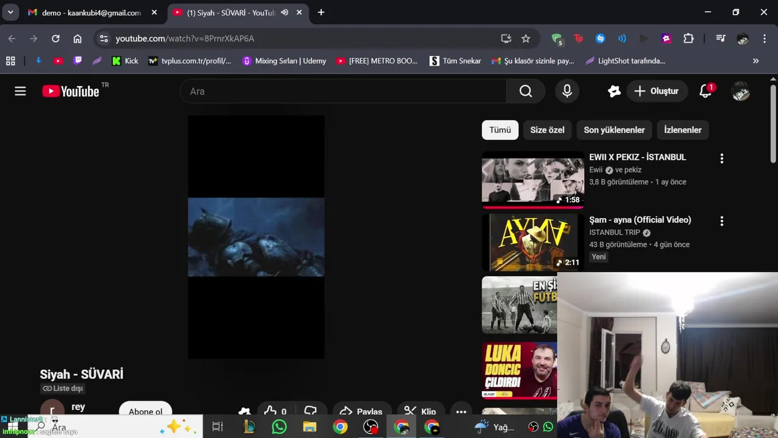The width and height of the screenshot is (778, 438).
Task: Open the Chrome three-dot menu
Action: (x=764, y=38)
